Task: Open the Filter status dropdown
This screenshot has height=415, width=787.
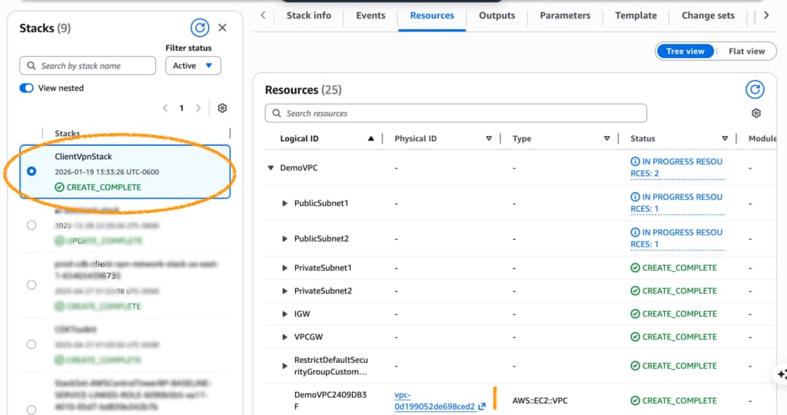Action: [x=193, y=66]
